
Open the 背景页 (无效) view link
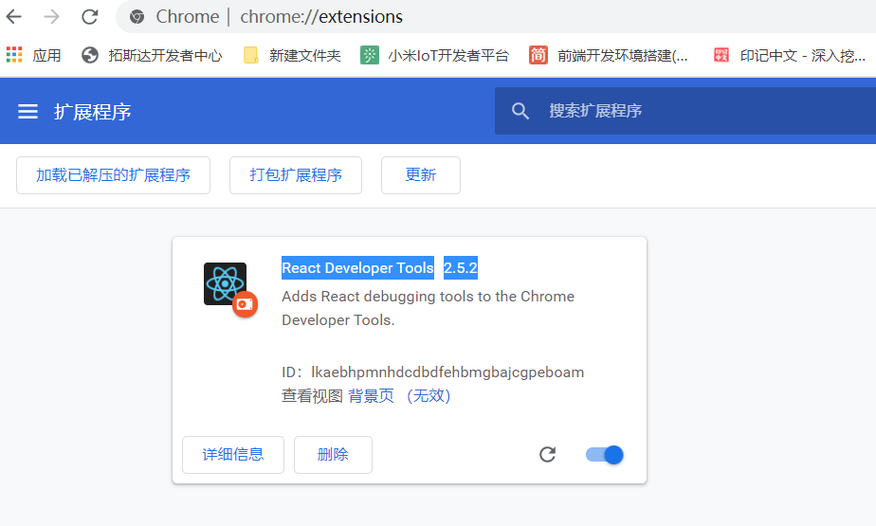click(x=399, y=396)
